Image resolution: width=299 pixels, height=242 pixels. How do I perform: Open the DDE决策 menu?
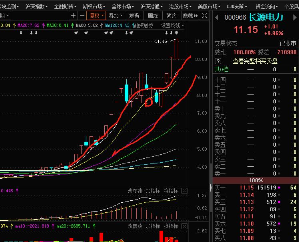(237, 6)
